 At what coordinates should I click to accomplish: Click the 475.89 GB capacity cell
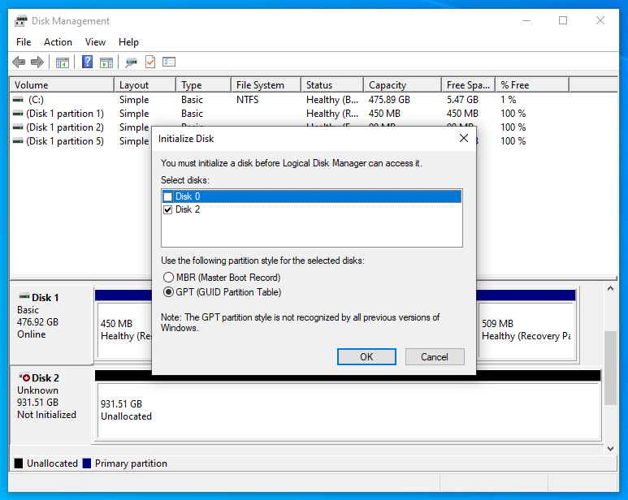coord(389,100)
